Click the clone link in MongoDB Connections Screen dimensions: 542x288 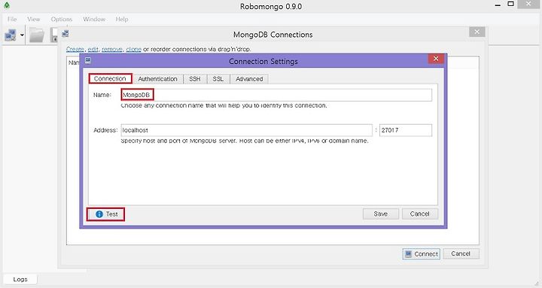tap(133, 49)
